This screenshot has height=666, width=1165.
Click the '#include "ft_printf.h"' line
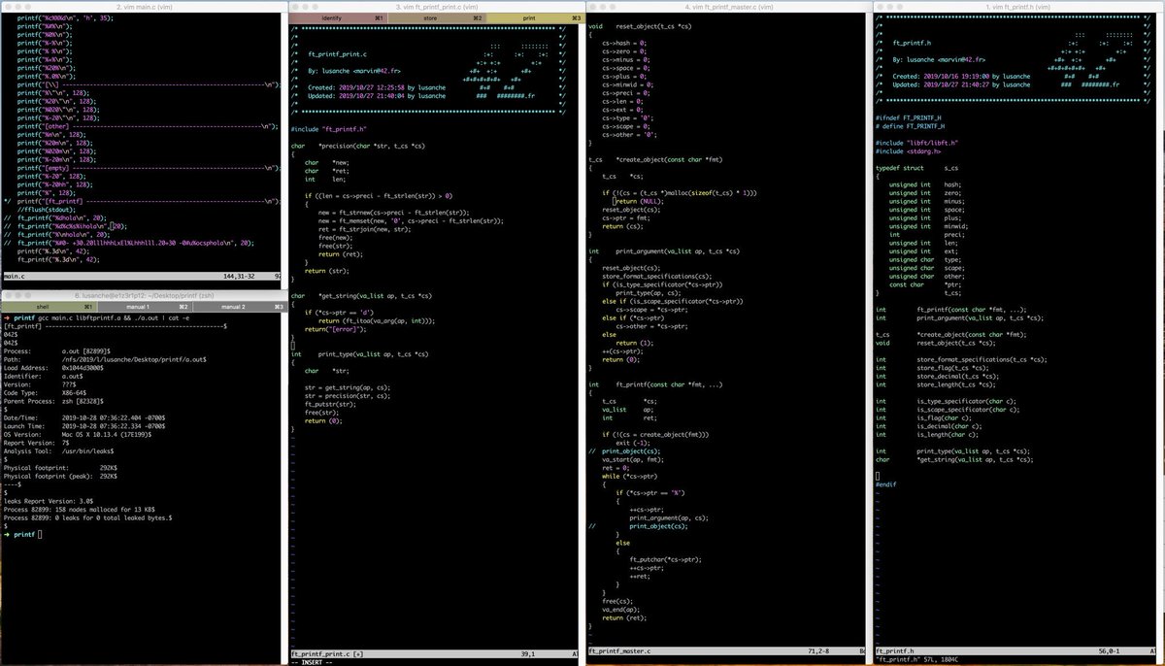329,128
